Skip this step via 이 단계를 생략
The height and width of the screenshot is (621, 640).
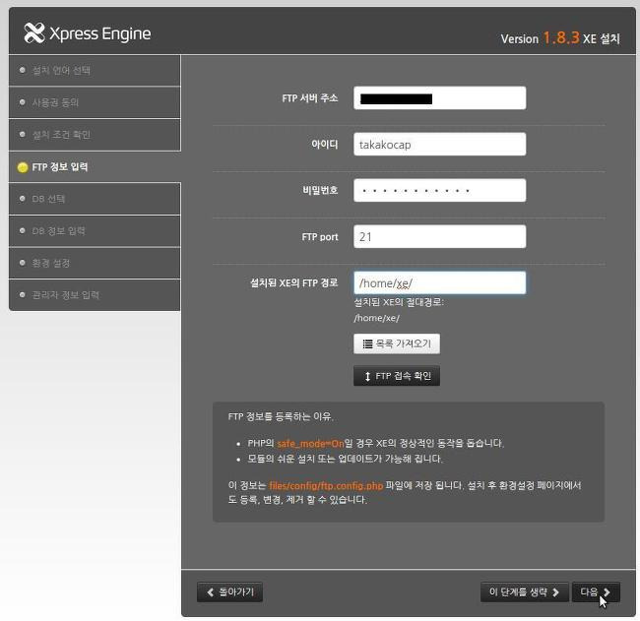click(524, 591)
